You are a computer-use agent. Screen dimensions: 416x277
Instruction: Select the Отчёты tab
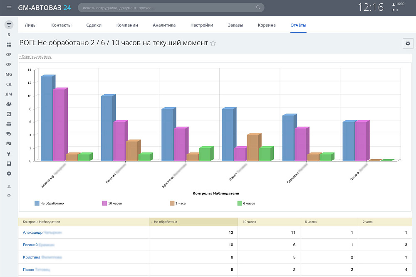298,25
